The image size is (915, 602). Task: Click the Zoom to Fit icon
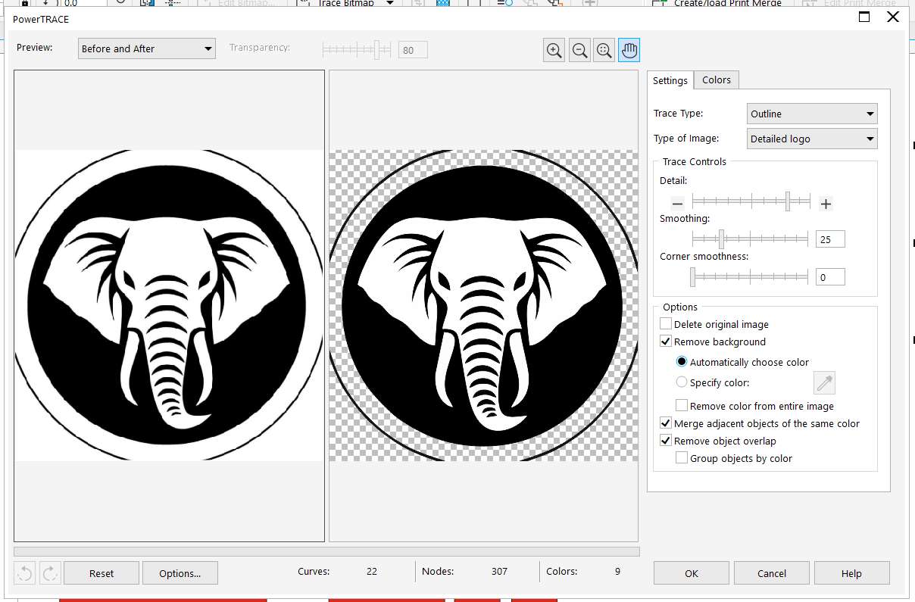pyautogui.click(x=604, y=51)
